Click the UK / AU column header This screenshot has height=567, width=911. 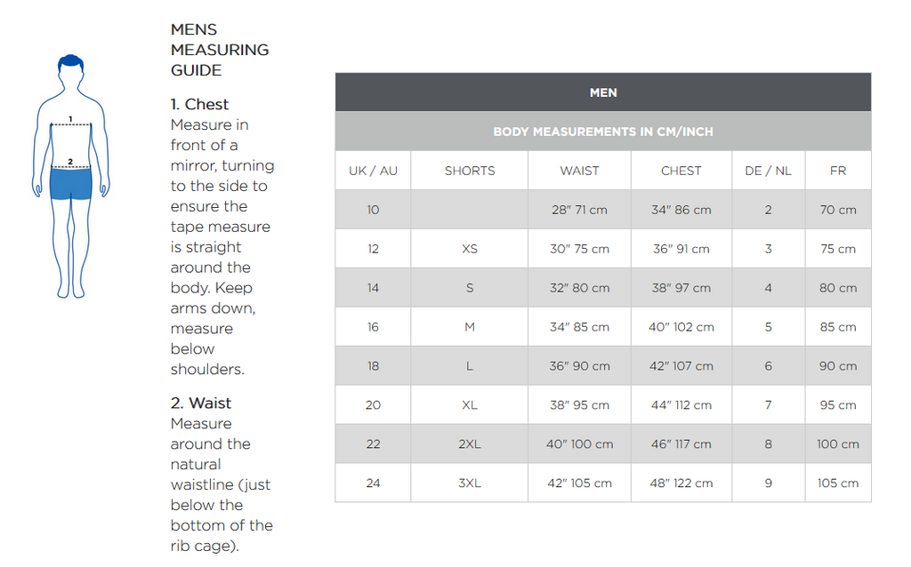[x=373, y=171]
